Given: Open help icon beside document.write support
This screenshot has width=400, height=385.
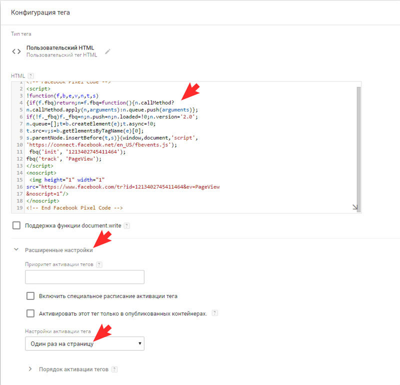Looking at the screenshot, I should point(126,225).
